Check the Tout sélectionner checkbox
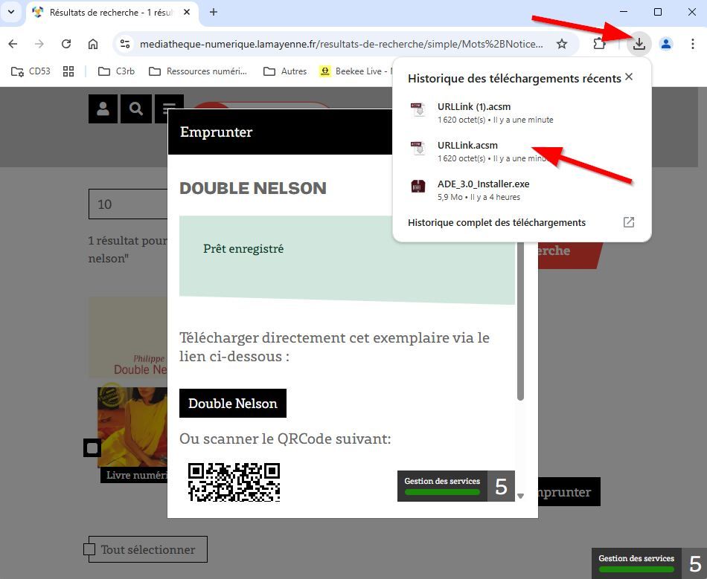Image resolution: width=707 pixels, height=579 pixels. click(89, 549)
